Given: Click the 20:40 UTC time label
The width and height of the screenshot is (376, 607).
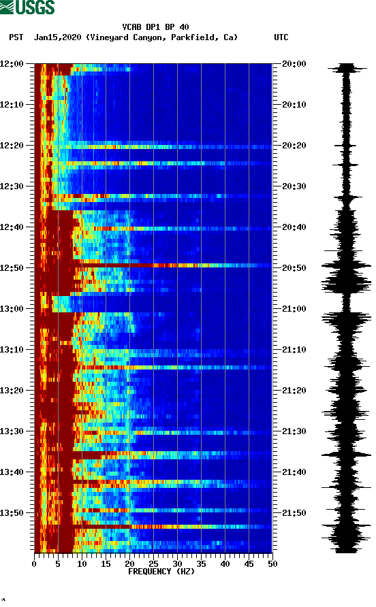Looking at the screenshot, I should point(294,227).
